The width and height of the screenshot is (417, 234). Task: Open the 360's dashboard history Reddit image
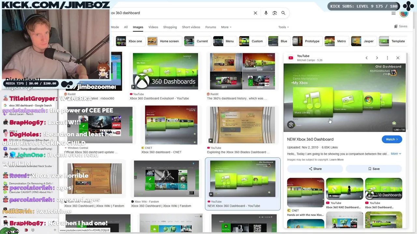[242, 71]
